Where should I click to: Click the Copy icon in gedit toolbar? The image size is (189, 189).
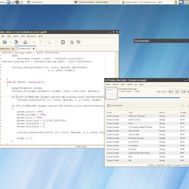tap(56, 42)
